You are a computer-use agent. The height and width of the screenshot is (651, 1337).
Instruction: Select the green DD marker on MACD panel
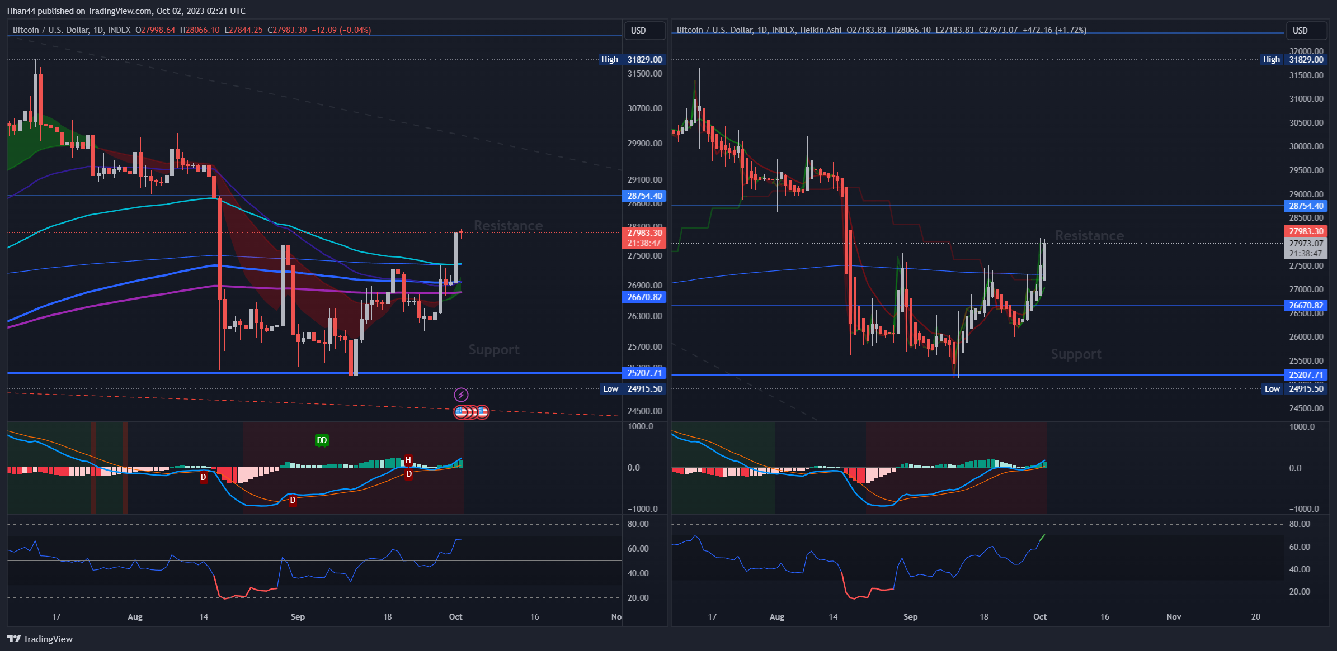coord(322,440)
